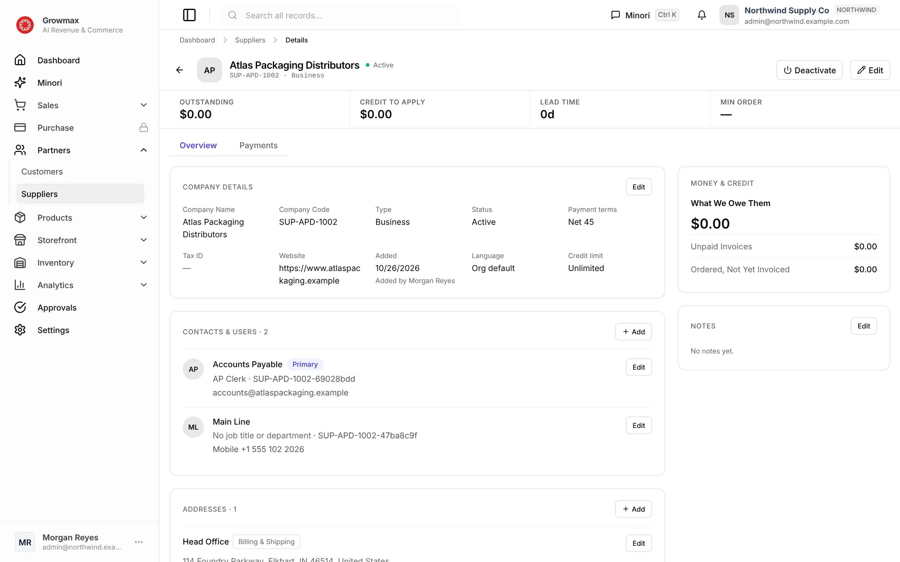The image size is (900, 562).
Task: Add a new contact in Contacts & Users
Action: pyautogui.click(x=634, y=332)
